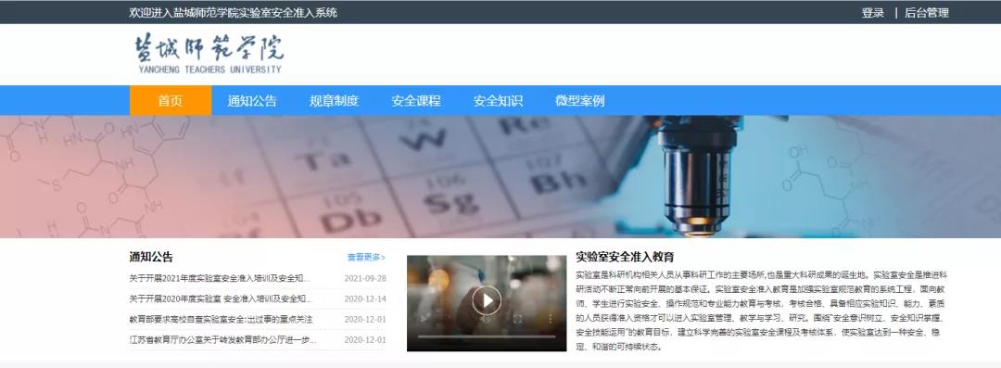
Task: Open the 通知公告 navigation tab
Action: point(252,100)
